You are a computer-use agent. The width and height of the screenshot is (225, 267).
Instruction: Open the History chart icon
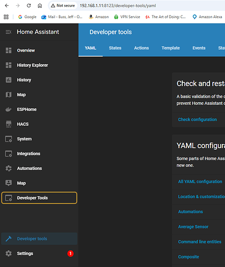point(9,80)
